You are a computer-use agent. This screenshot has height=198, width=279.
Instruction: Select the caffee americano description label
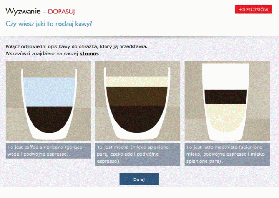pos(48,151)
